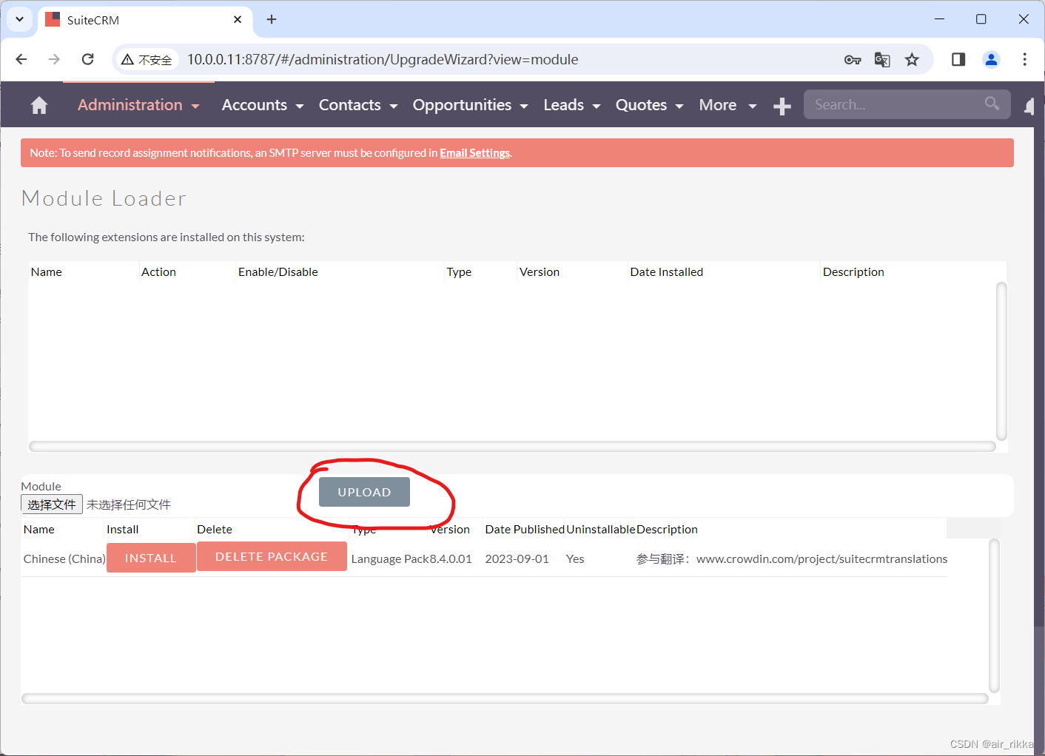Open the Google Translate icon in address bar
Viewport: 1045px width, 756px height.
(882, 59)
